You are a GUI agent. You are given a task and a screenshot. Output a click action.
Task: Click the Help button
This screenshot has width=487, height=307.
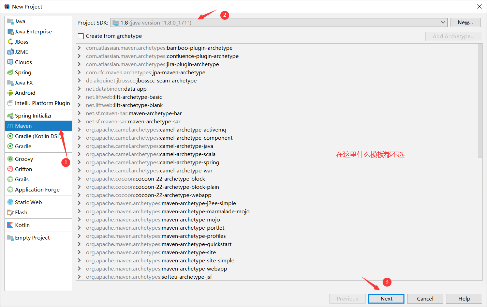(x=464, y=299)
